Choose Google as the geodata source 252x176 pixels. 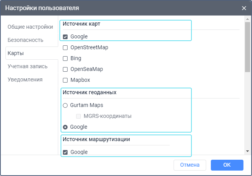click(x=65, y=127)
